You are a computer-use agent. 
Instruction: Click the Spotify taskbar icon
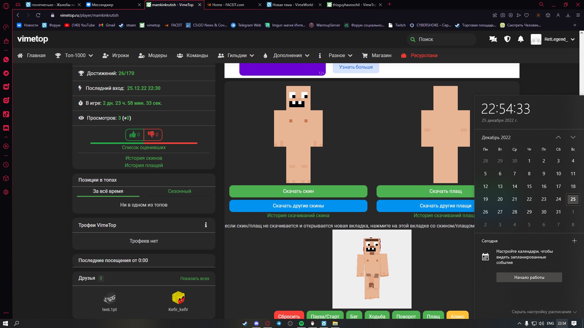(x=301, y=323)
